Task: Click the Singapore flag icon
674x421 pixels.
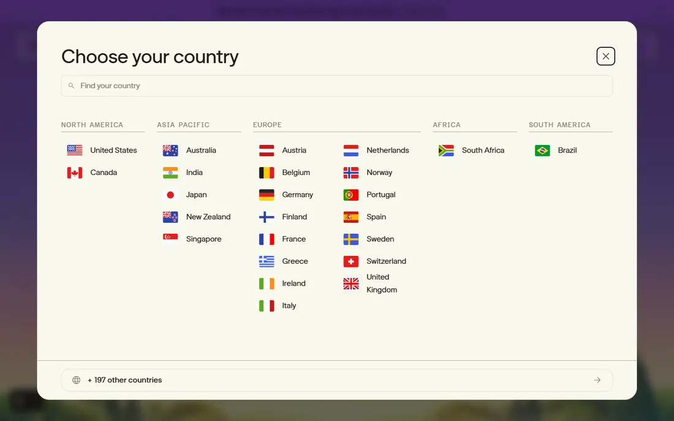Action: pyautogui.click(x=171, y=239)
